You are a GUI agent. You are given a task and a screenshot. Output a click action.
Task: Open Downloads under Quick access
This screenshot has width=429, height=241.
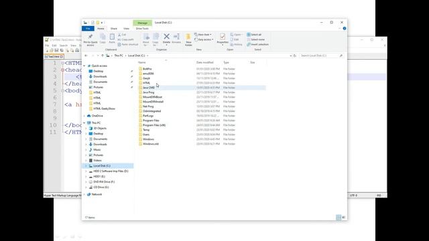[x=100, y=76]
